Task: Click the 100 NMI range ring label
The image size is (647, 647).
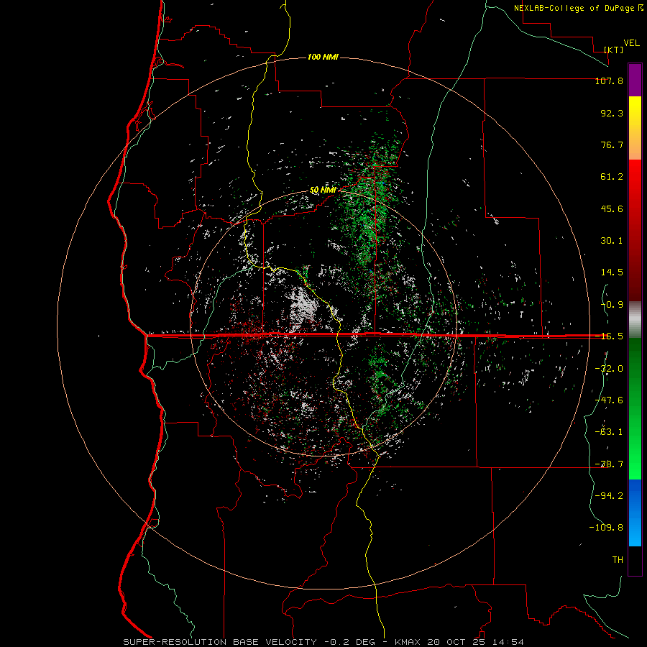Action: point(323,57)
